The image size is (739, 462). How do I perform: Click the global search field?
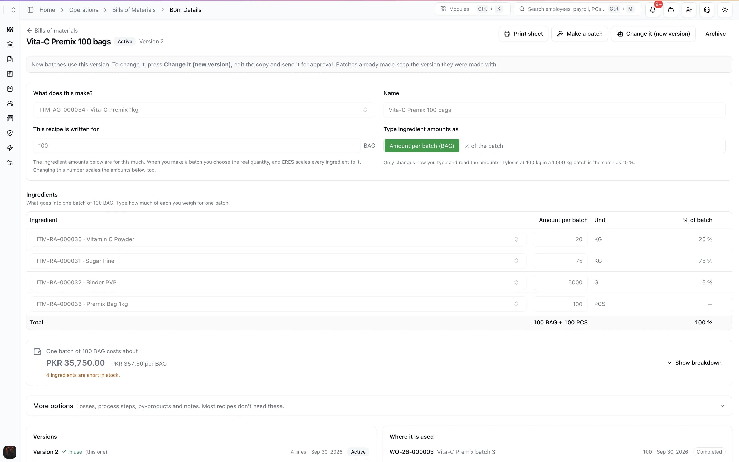tap(577, 9)
